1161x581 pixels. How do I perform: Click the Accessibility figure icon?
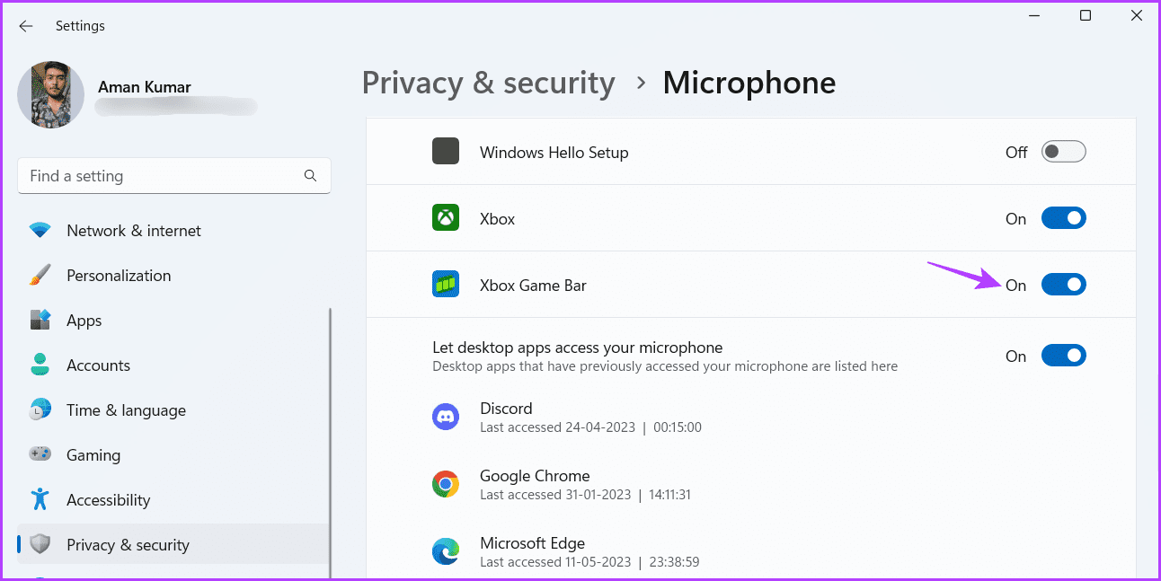point(40,500)
